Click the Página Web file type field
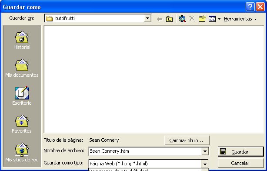 pyautogui.click(x=145, y=164)
